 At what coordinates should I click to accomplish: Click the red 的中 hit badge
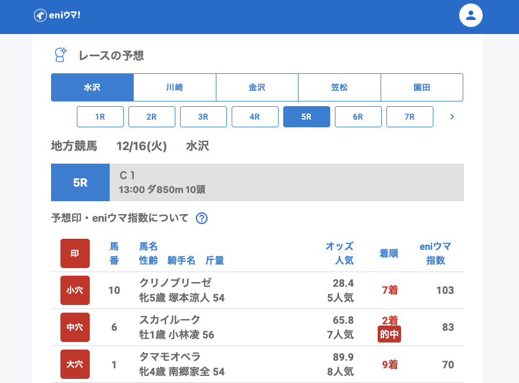pos(389,334)
